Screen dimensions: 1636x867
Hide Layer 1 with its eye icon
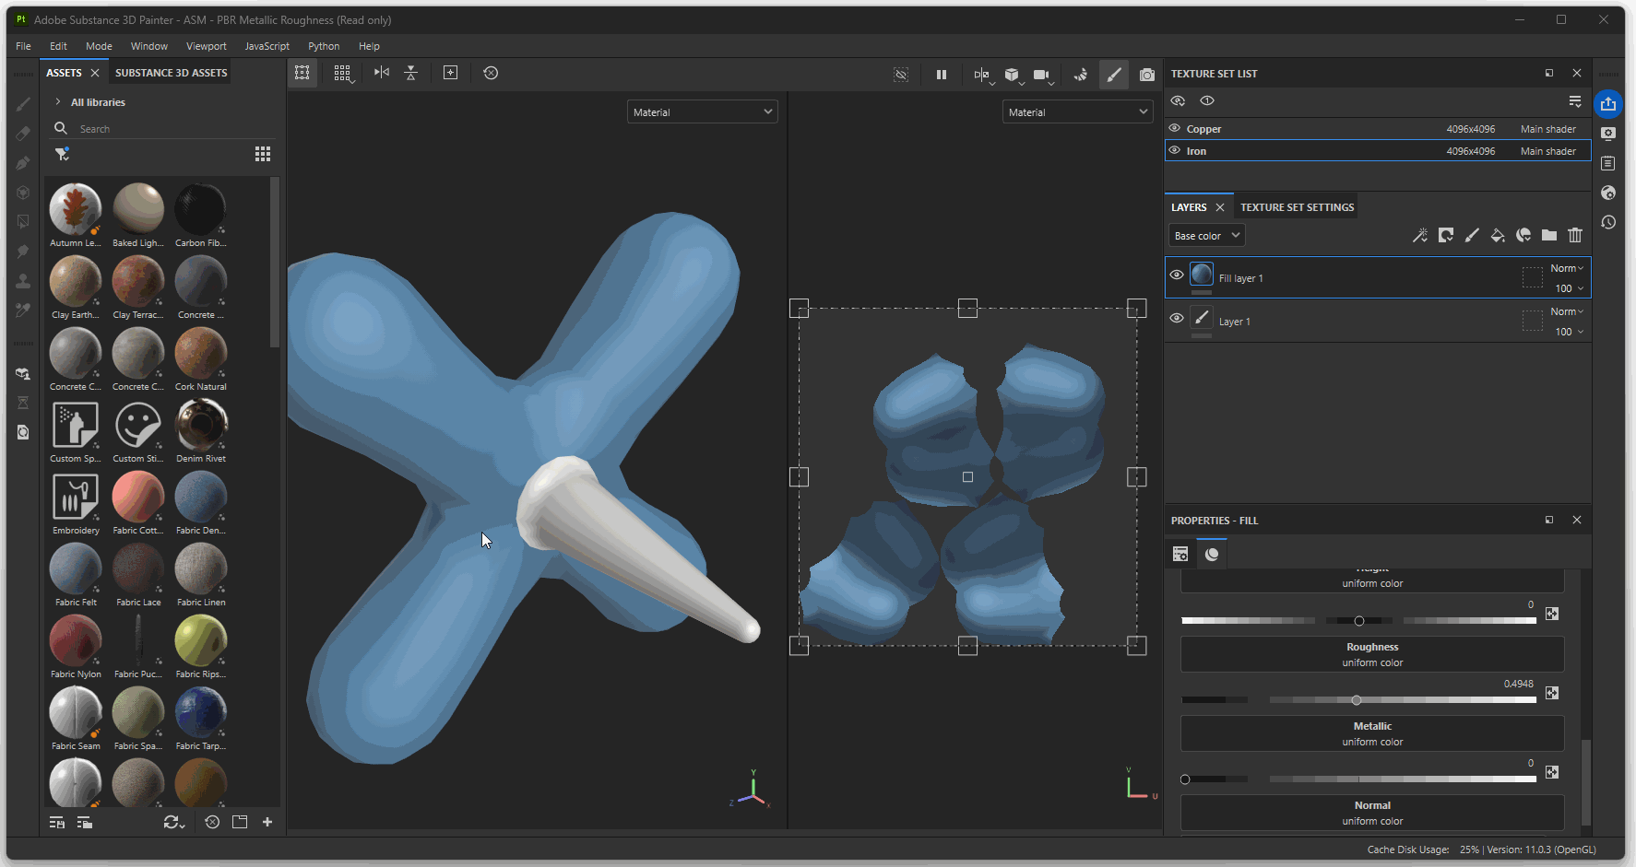click(1177, 319)
